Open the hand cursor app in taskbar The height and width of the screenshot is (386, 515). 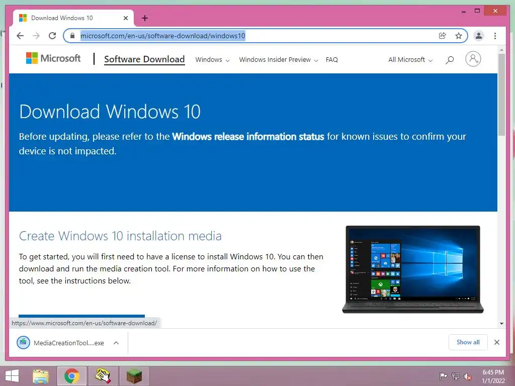103,376
